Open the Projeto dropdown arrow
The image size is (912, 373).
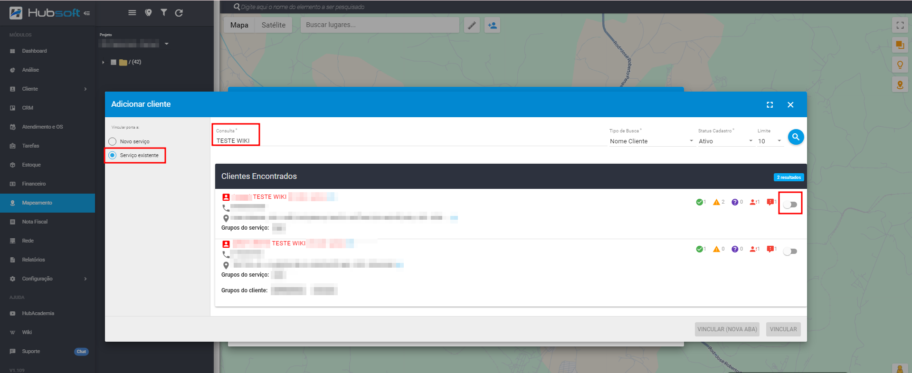(166, 44)
